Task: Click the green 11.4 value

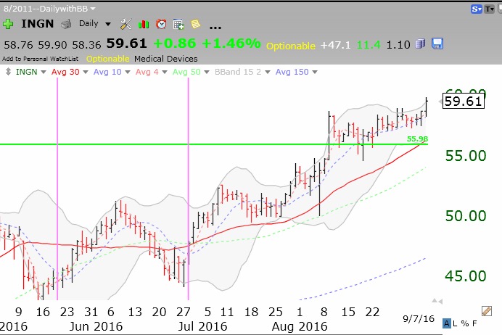Action: coord(369,45)
